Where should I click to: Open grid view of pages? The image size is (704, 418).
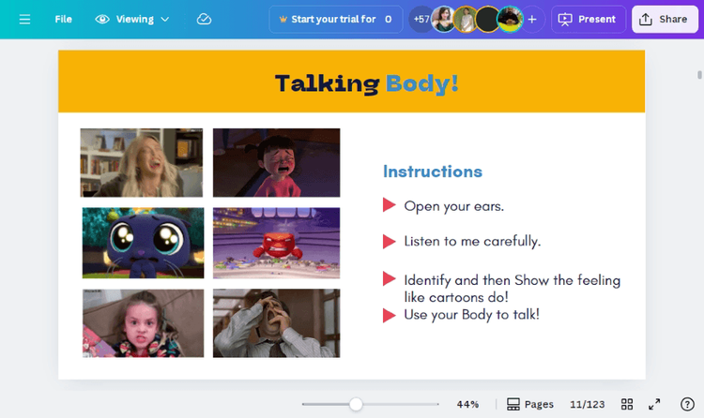point(627,404)
